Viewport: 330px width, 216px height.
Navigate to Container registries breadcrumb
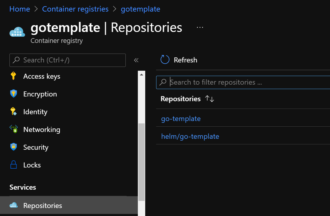(x=75, y=9)
